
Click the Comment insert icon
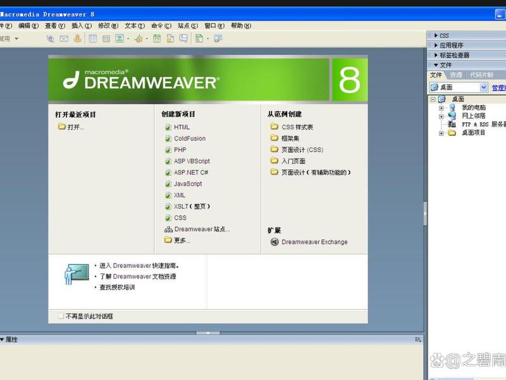183,39
